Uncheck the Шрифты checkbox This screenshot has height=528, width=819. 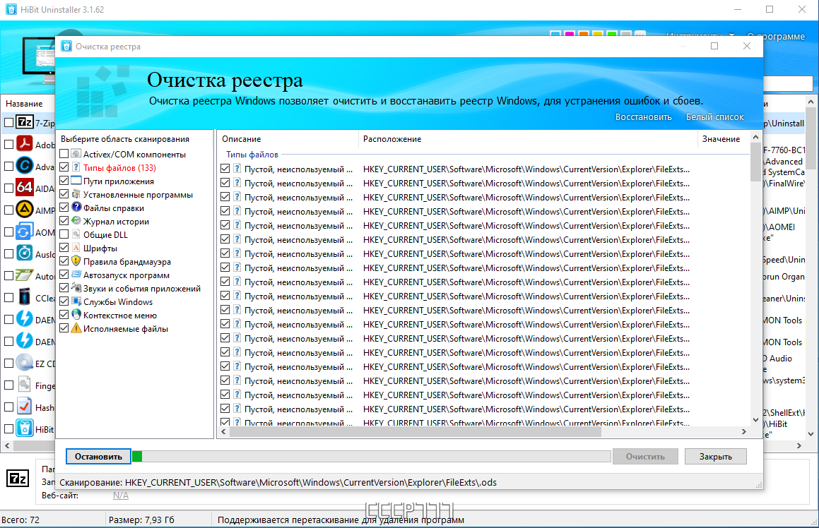64,248
